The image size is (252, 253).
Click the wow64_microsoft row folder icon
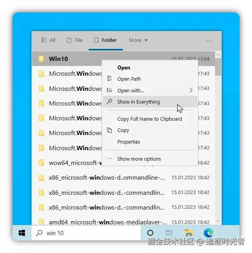coord(41,163)
